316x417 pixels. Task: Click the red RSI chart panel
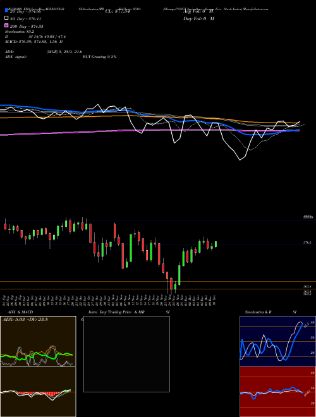coord(277,392)
